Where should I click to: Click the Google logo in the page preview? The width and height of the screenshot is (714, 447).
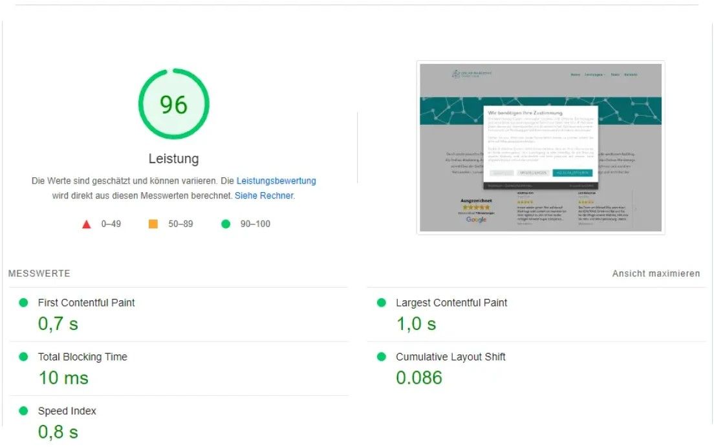pyautogui.click(x=476, y=220)
